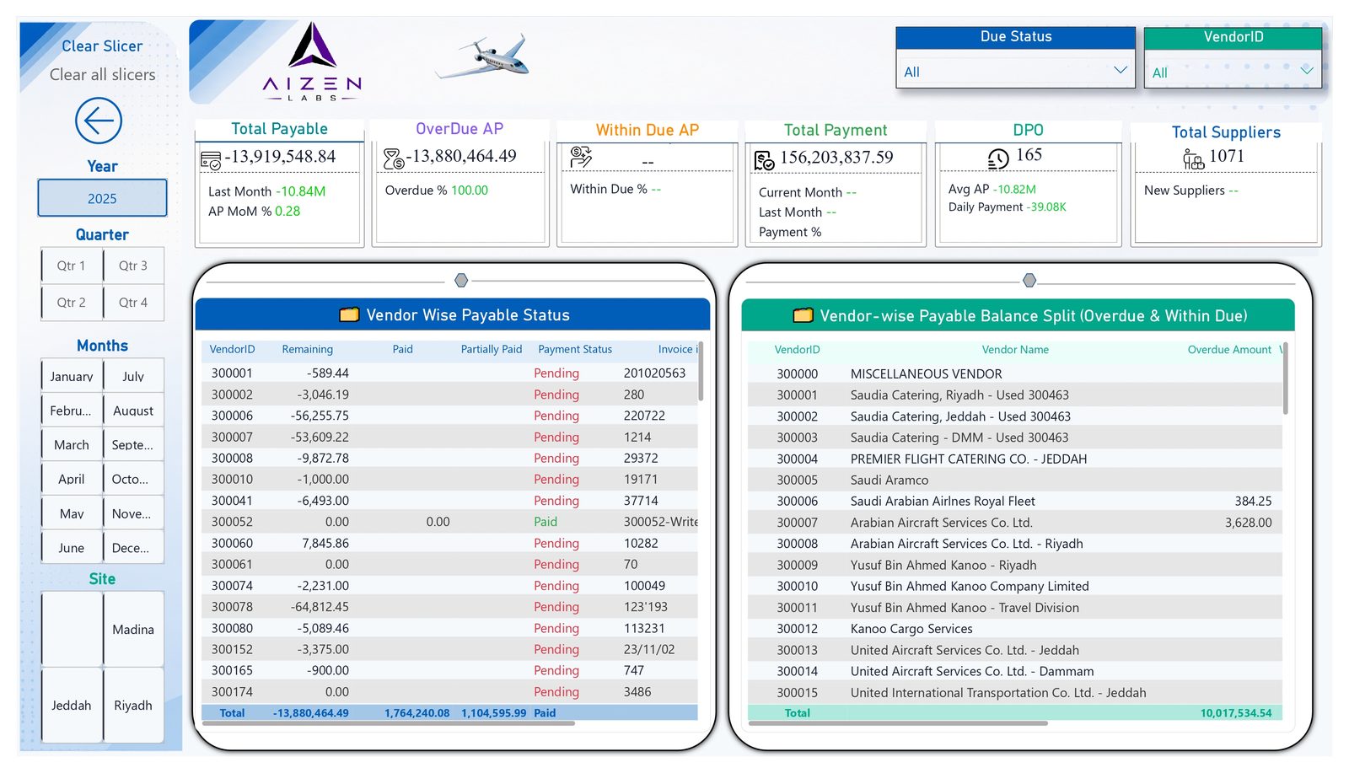The image size is (1349, 773).
Task: Click the Saudi Aramco vendor row
Action: tap(1015, 480)
